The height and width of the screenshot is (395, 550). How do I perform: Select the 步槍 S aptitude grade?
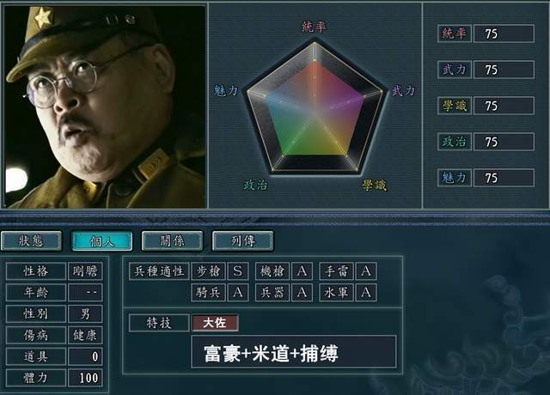click(238, 271)
